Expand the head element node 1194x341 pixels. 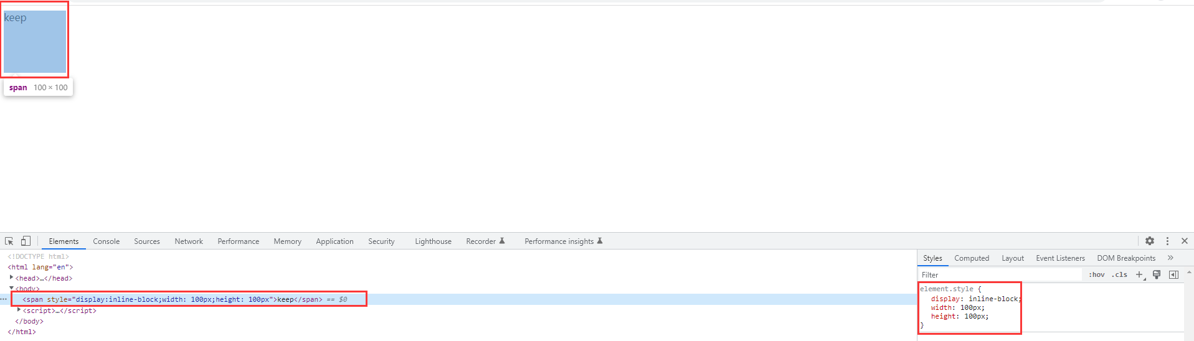click(x=11, y=278)
